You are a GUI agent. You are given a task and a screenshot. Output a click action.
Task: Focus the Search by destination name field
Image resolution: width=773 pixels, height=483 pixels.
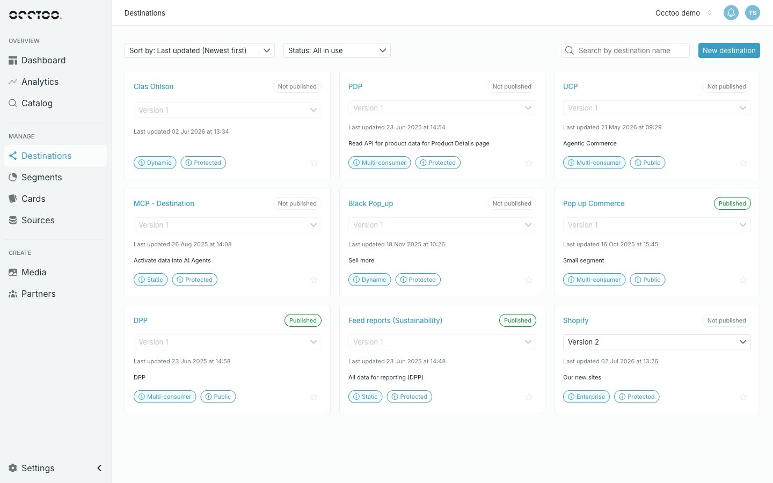click(625, 50)
